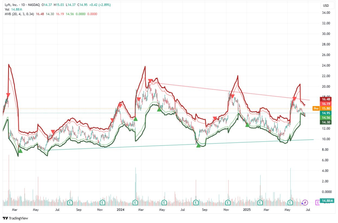
Task: Open the August 2023 earnings marker
Action: click(x=70, y=202)
